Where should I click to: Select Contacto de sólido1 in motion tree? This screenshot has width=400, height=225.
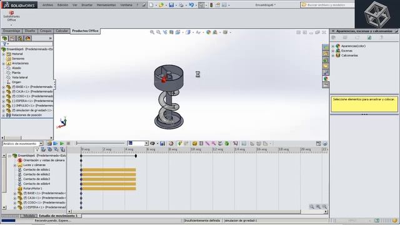coord(36,169)
